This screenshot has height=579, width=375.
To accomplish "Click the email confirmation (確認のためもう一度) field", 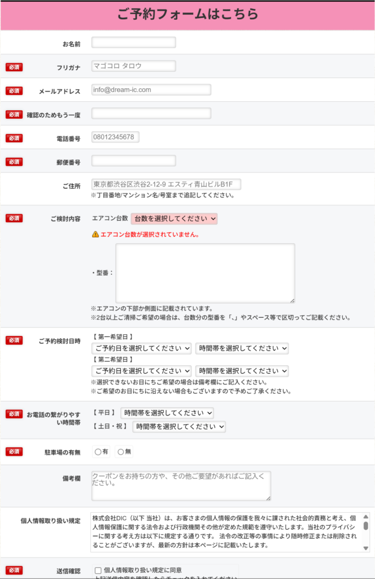I will [151, 114].
